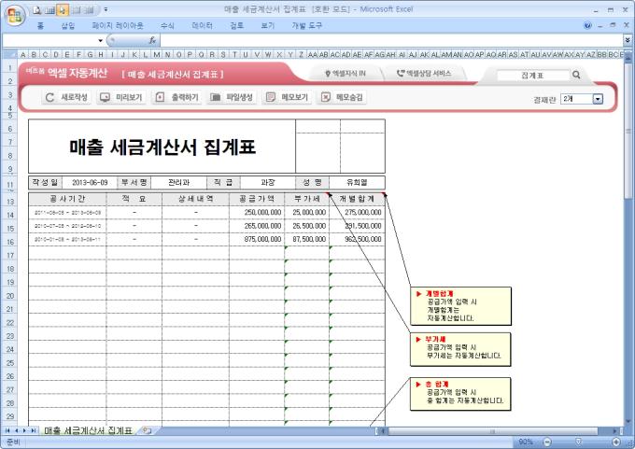
Task: Open the Name Box dropdown arrow
Action: point(101,40)
